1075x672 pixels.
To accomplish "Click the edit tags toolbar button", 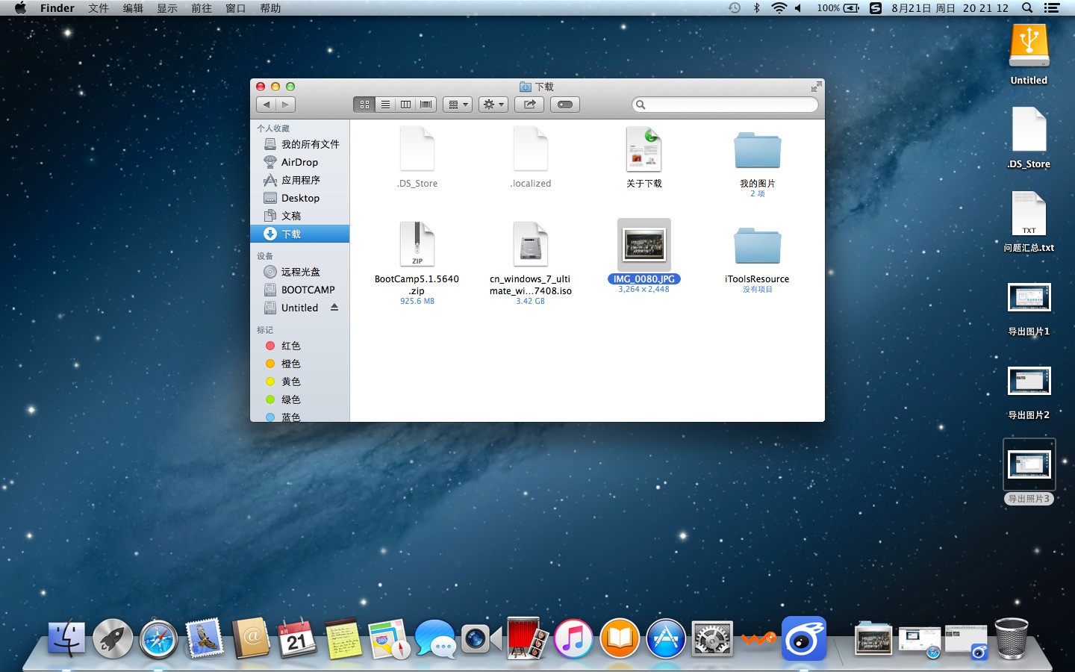I will [565, 105].
